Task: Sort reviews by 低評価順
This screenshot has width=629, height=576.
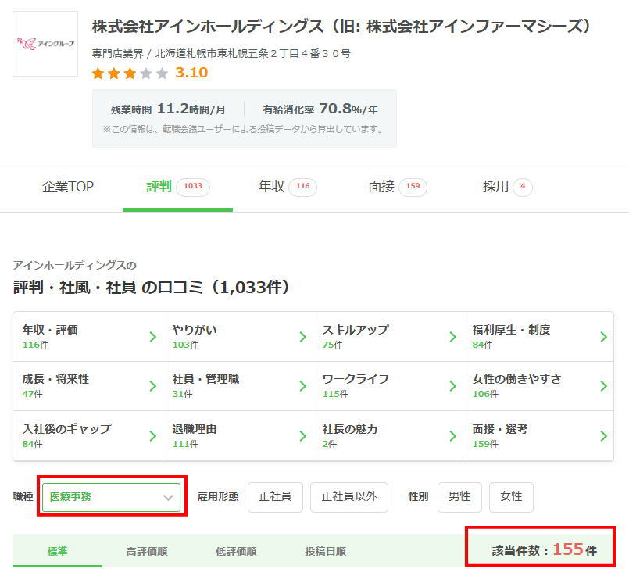Action: [236, 551]
